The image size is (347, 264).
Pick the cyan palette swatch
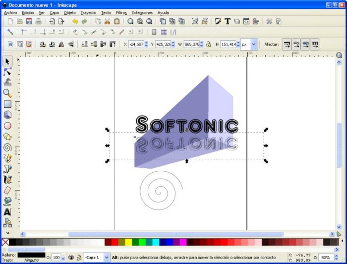pos(156,242)
